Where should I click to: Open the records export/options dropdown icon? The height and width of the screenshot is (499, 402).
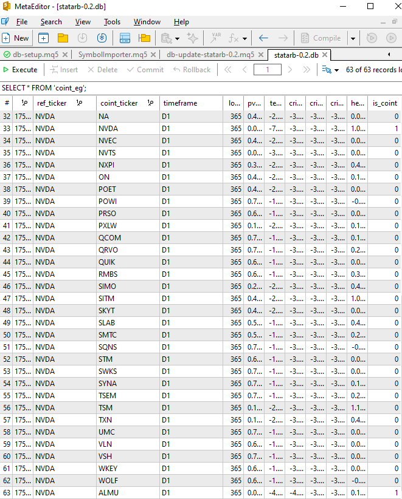tap(330, 70)
